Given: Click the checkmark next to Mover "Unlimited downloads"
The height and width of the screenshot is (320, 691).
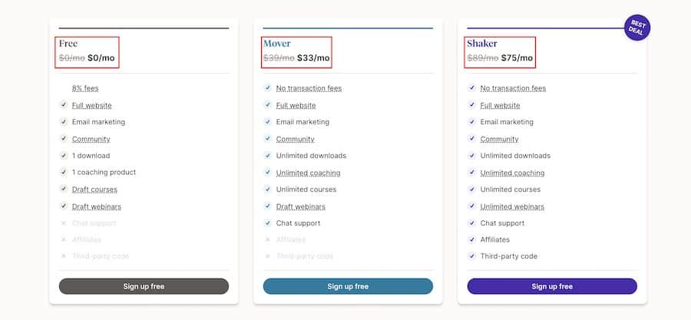Looking at the screenshot, I should 268,156.
